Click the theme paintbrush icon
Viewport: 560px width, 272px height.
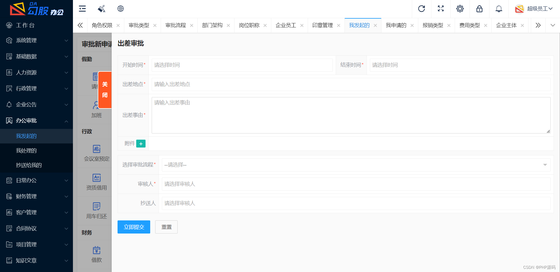point(101,9)
